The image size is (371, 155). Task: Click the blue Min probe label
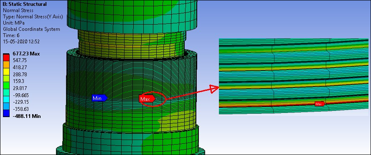point(99,98)
